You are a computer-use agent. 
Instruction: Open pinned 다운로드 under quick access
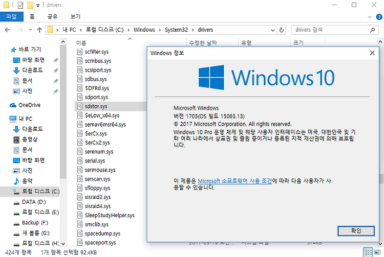point(32,71)
